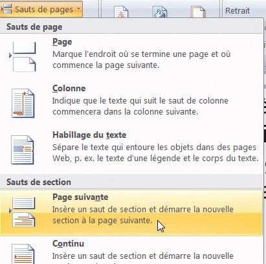266x264 pixels.
Task: Click the Retrait label in the ribbon
Action: tap(238, 10)
